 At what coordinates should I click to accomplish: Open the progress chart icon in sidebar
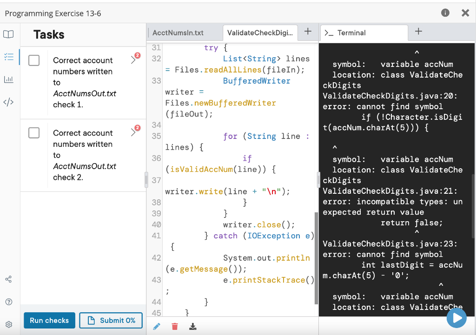[9, 79]
